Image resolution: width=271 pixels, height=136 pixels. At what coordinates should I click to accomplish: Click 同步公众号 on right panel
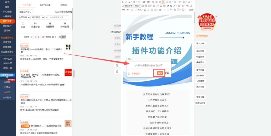tap(200, 103)
